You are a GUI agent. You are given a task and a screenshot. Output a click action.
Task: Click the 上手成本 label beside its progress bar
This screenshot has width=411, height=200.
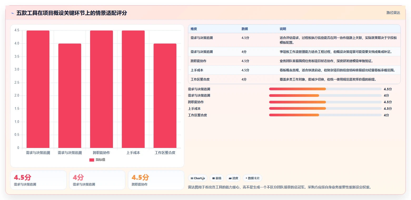pyautogui.click(x=194, y=108)
